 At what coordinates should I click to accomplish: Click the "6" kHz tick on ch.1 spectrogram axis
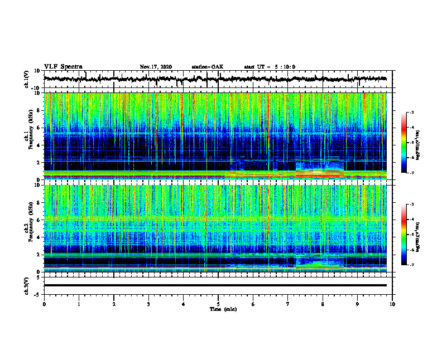[39, 128]
